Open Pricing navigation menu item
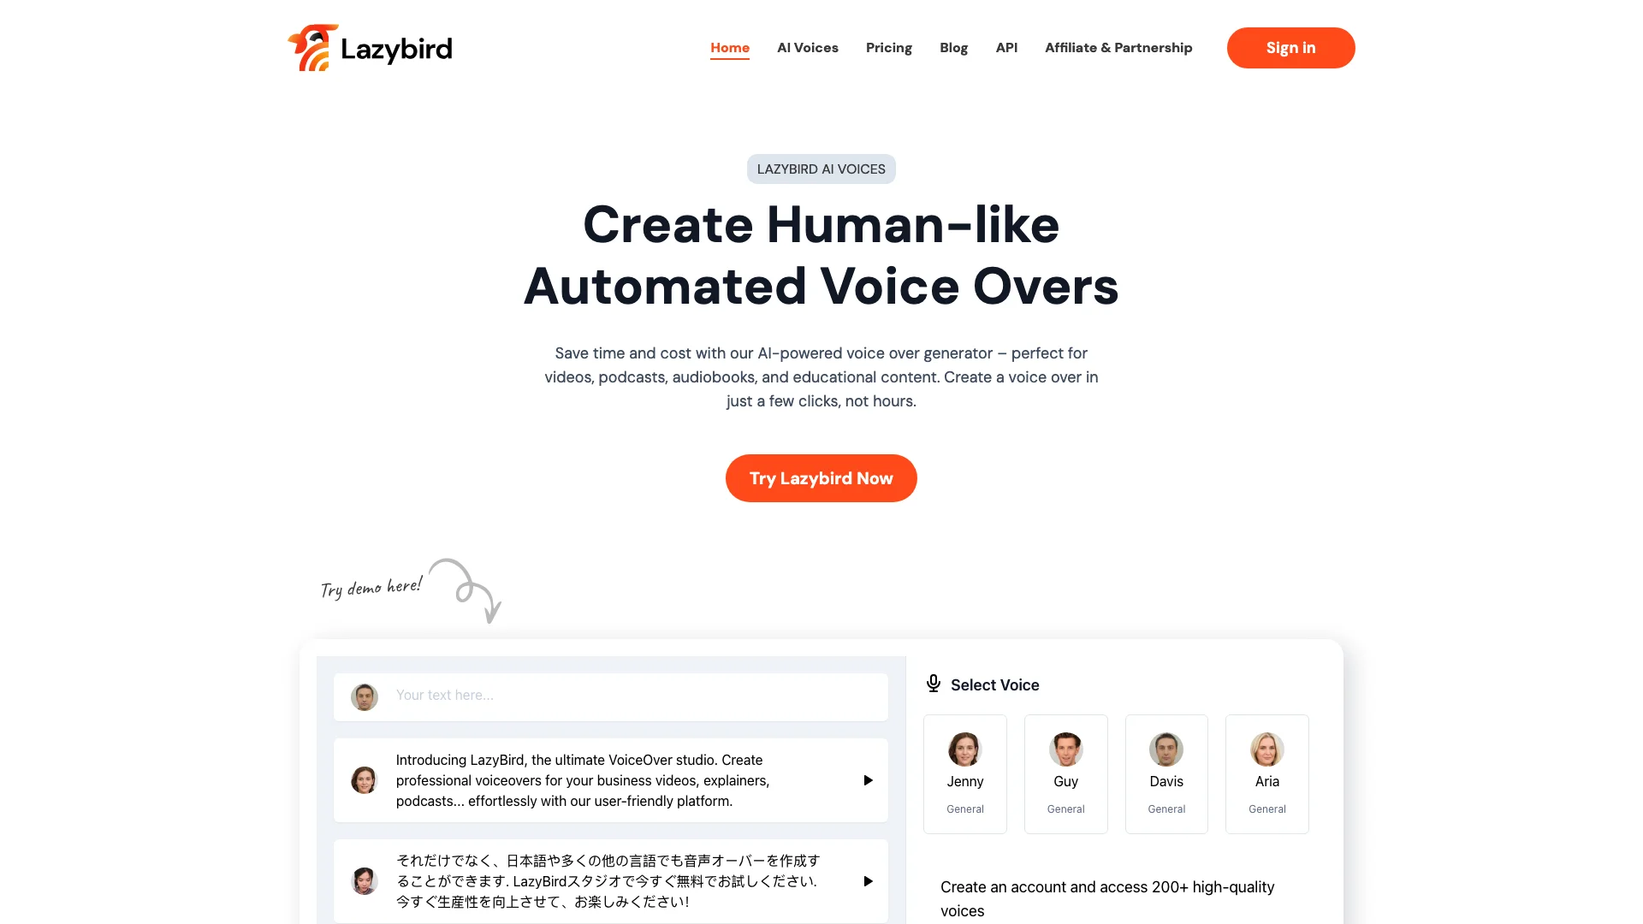The height and width of the screenshot is (924, 1643). click(889, 47)
